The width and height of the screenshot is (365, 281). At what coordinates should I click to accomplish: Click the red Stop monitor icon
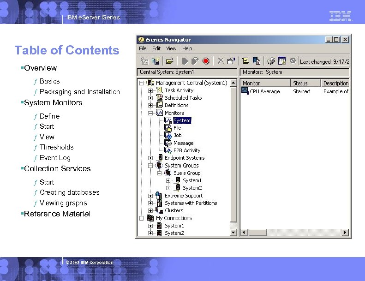206,61
